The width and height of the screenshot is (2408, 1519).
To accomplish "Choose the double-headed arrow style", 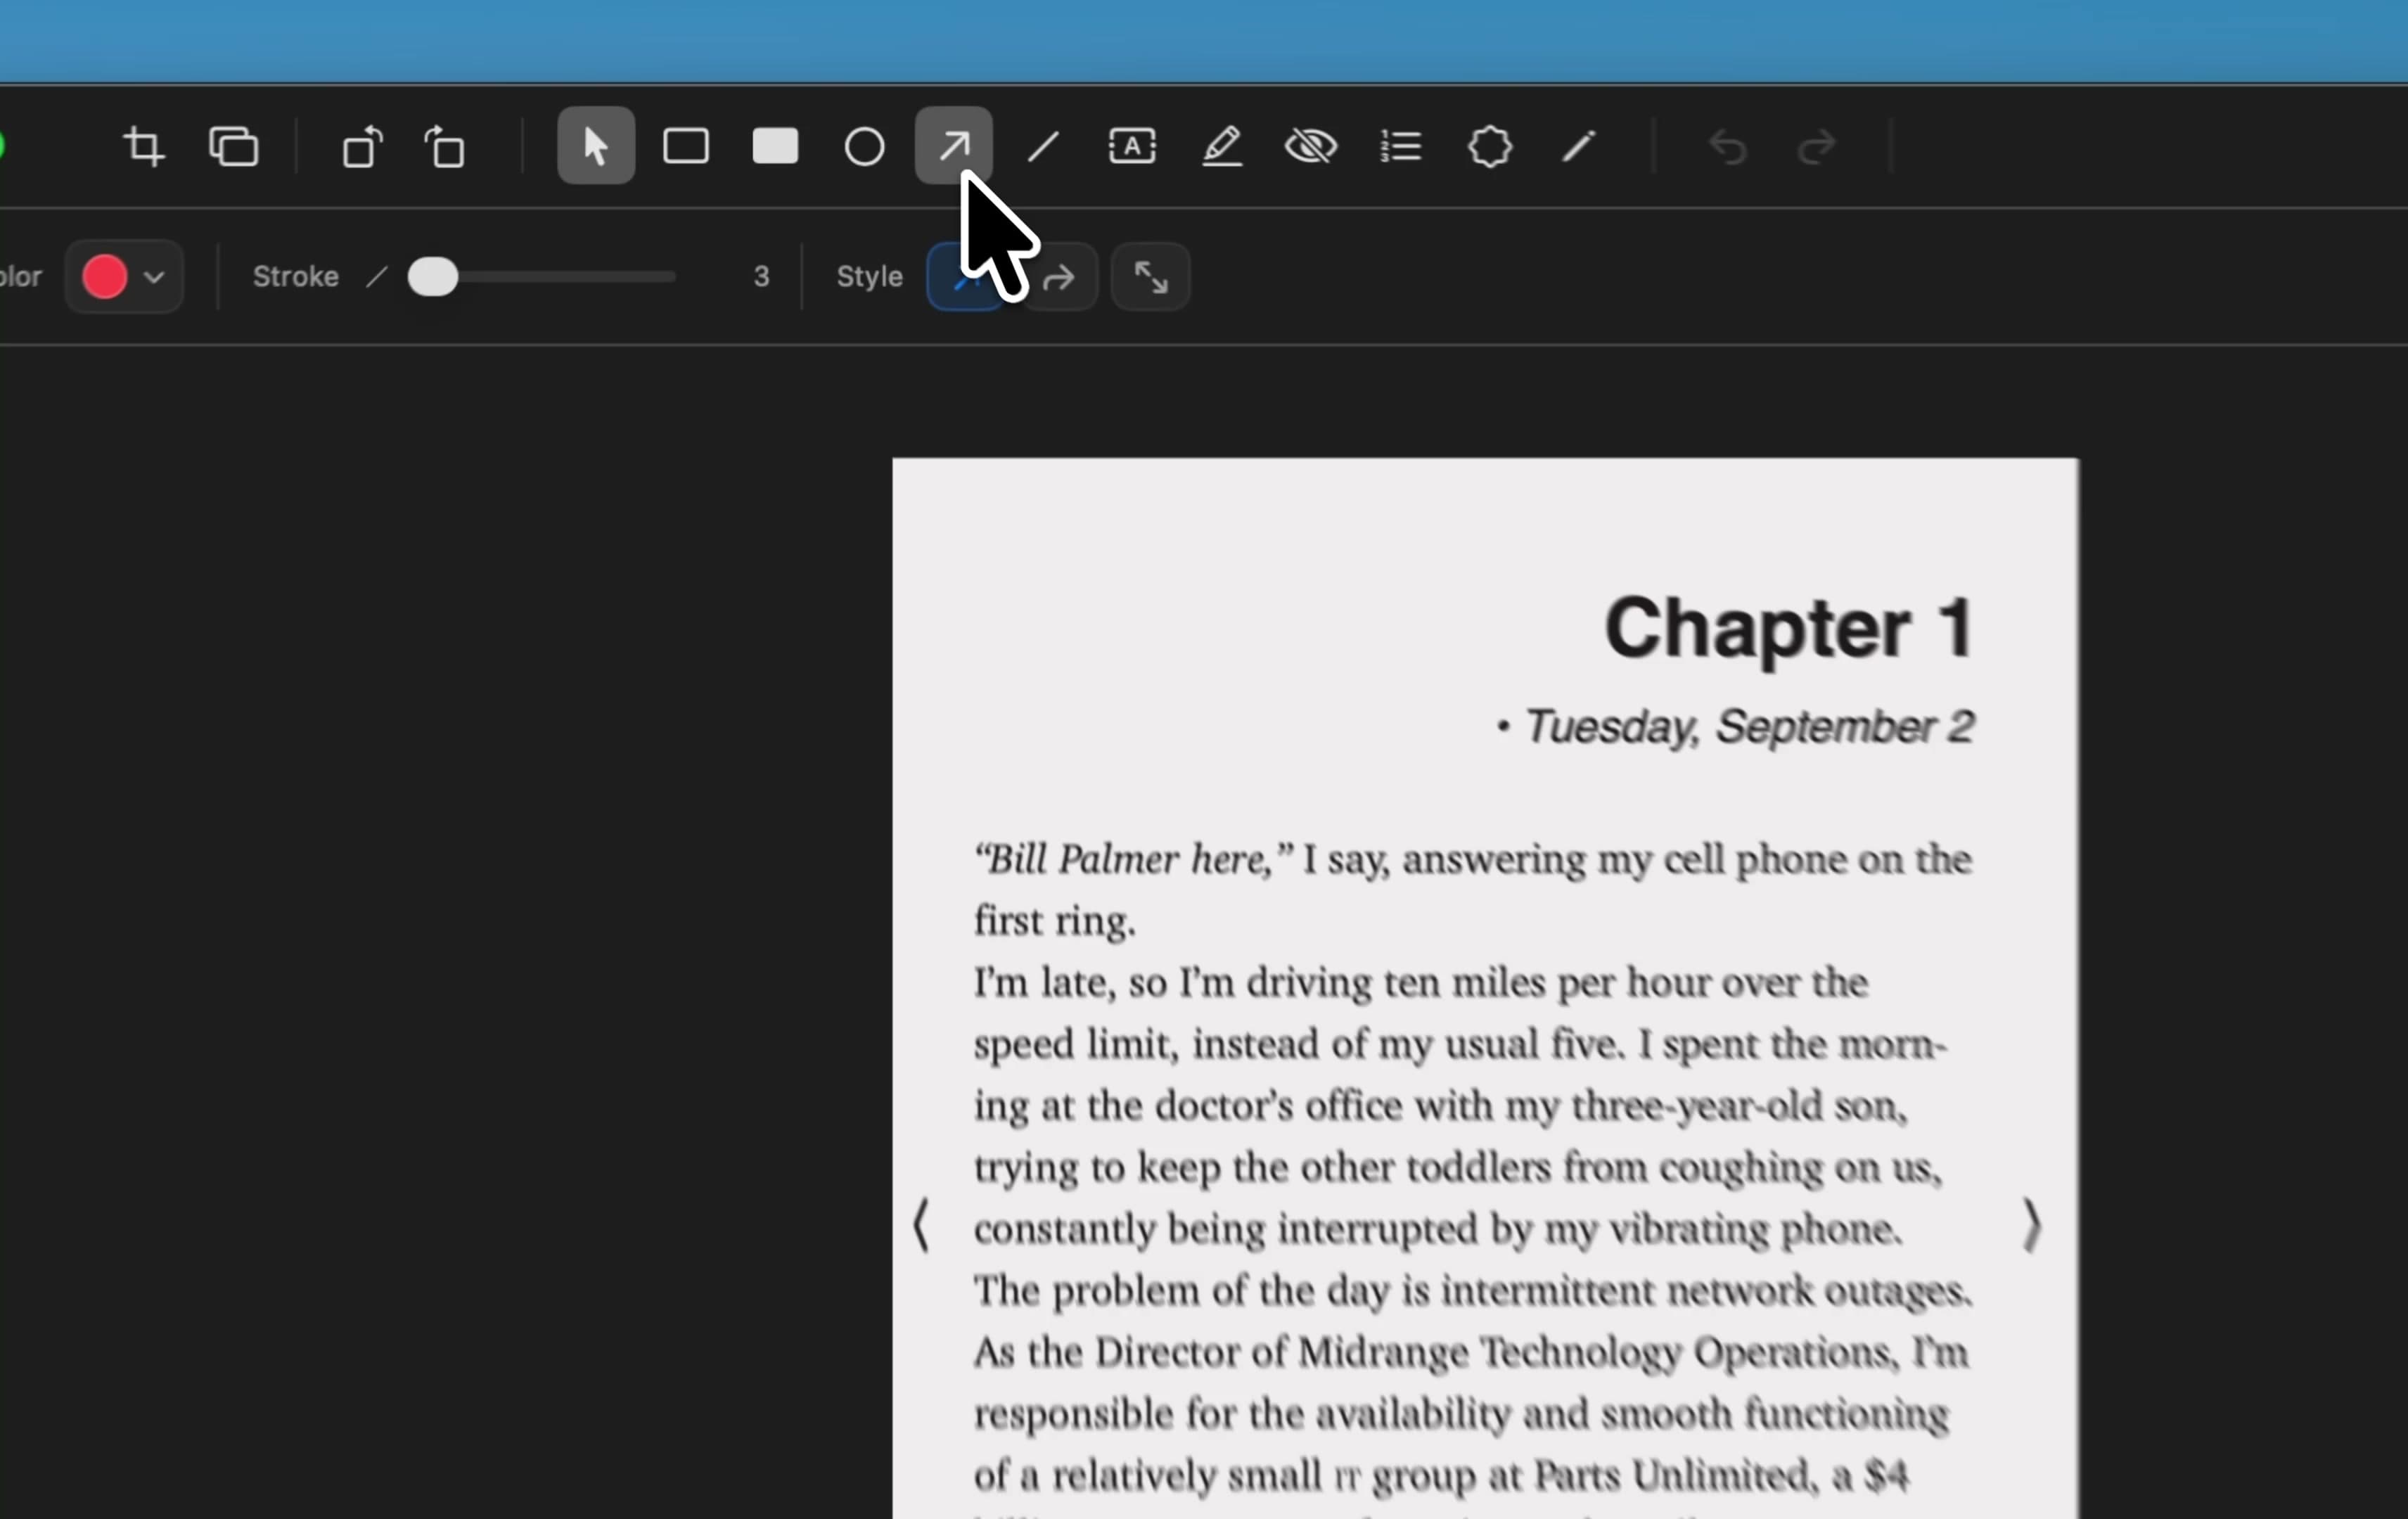I will (x=1150, y=277).
